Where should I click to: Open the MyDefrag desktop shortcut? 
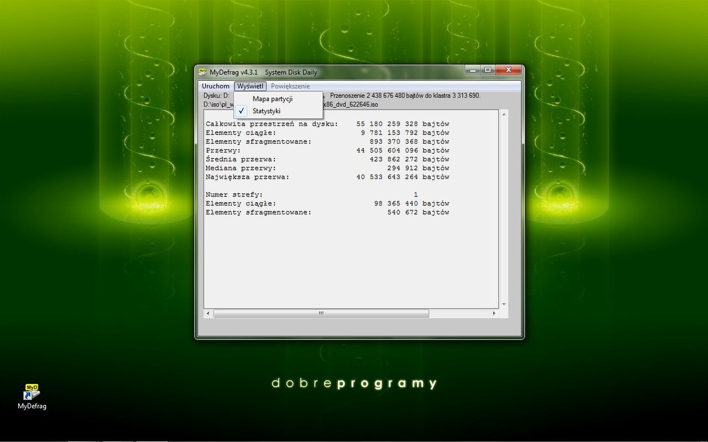(x=32, y=396)
